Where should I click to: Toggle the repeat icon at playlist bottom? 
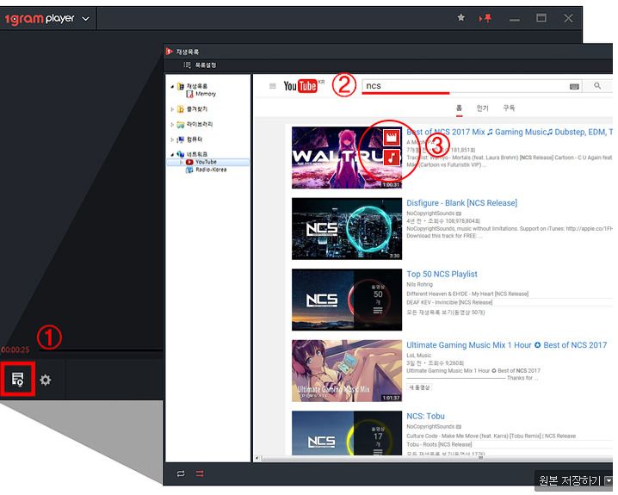(x=181, y=473)
